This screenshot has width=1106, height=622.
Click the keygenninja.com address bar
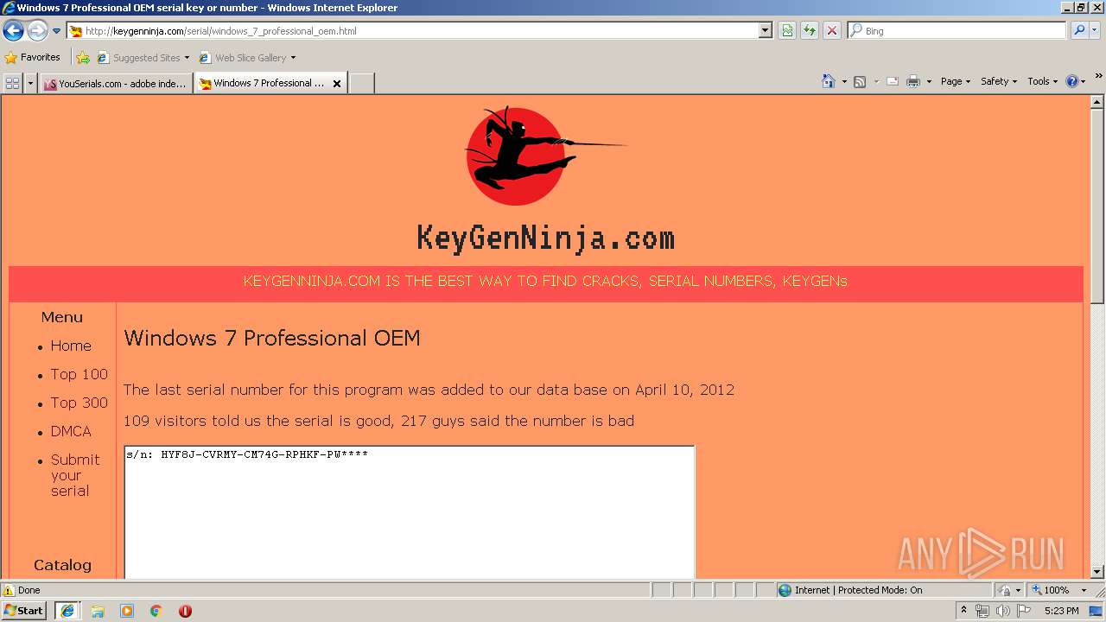click(414, 31)
